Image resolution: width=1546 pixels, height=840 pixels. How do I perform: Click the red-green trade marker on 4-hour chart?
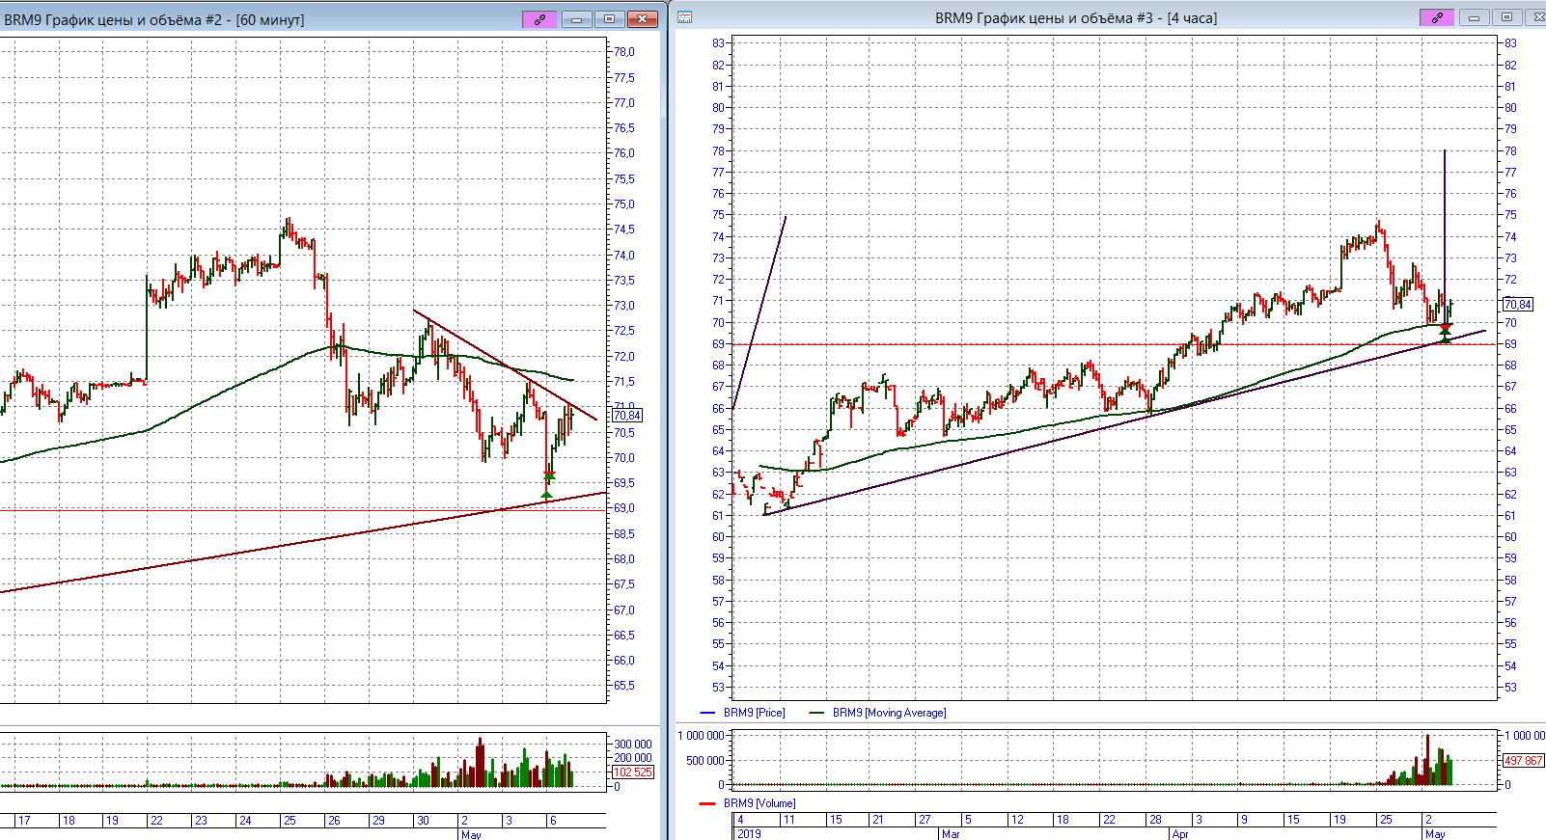tap(1445, 333)
